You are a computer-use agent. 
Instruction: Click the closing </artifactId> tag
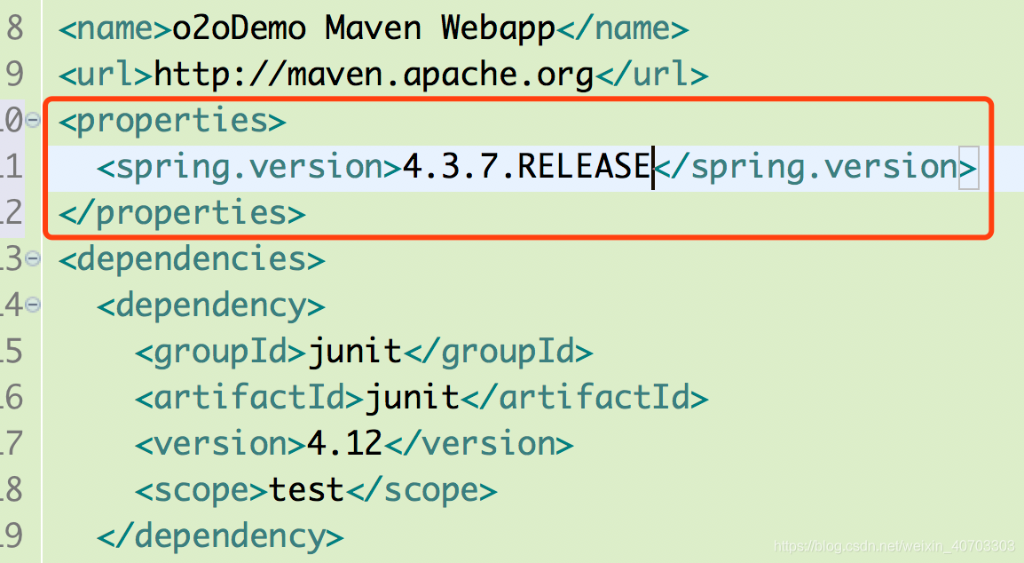[585, 398]
